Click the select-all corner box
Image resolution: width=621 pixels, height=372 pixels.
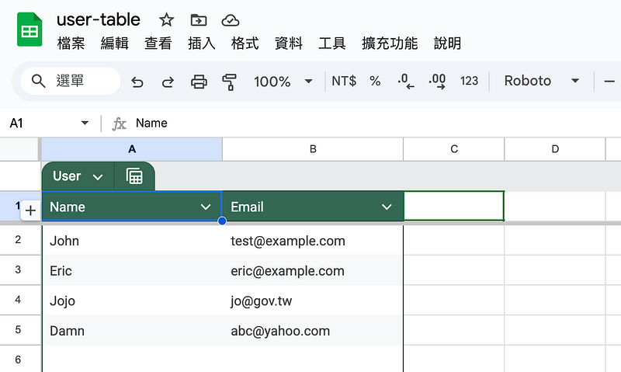(x=19, y=149)
